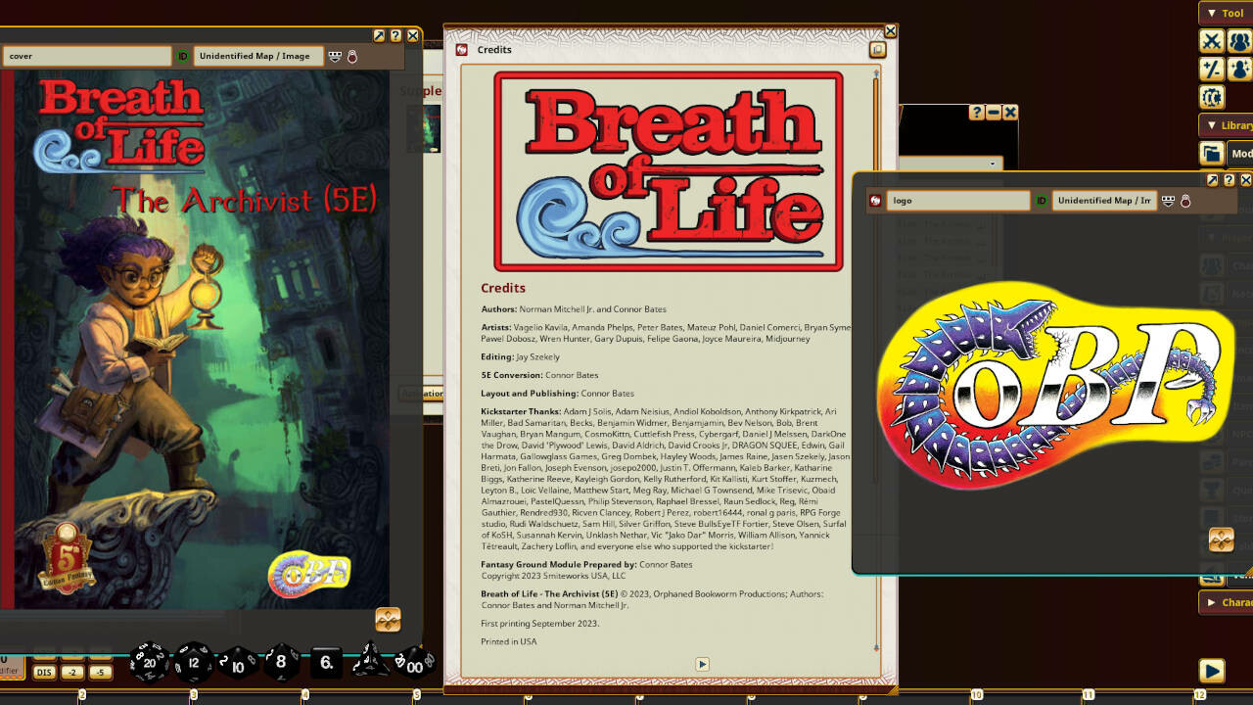
Task: Click the forward arrow at Credits page bottom
Action: pos(703,664)
